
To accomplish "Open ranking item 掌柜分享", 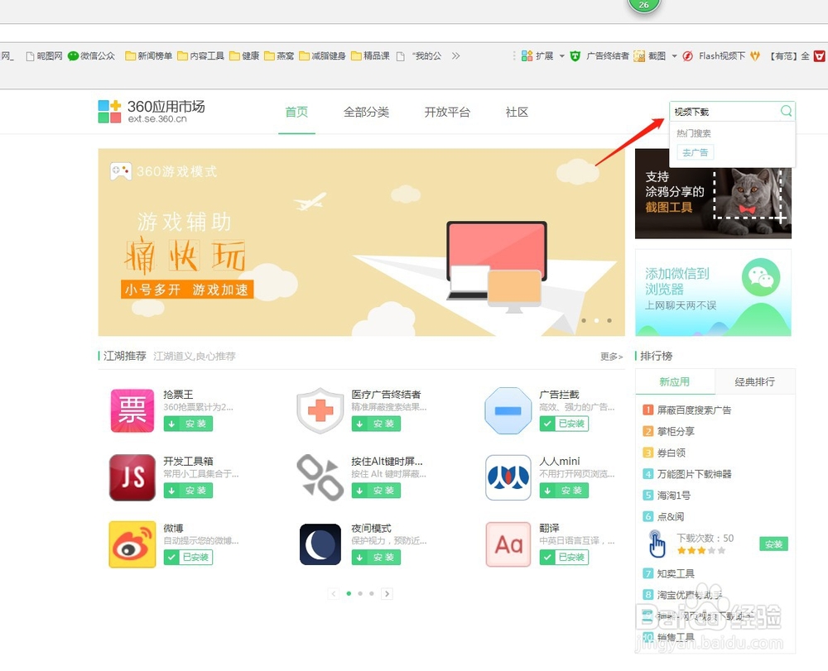I will (x=676, y=431).
